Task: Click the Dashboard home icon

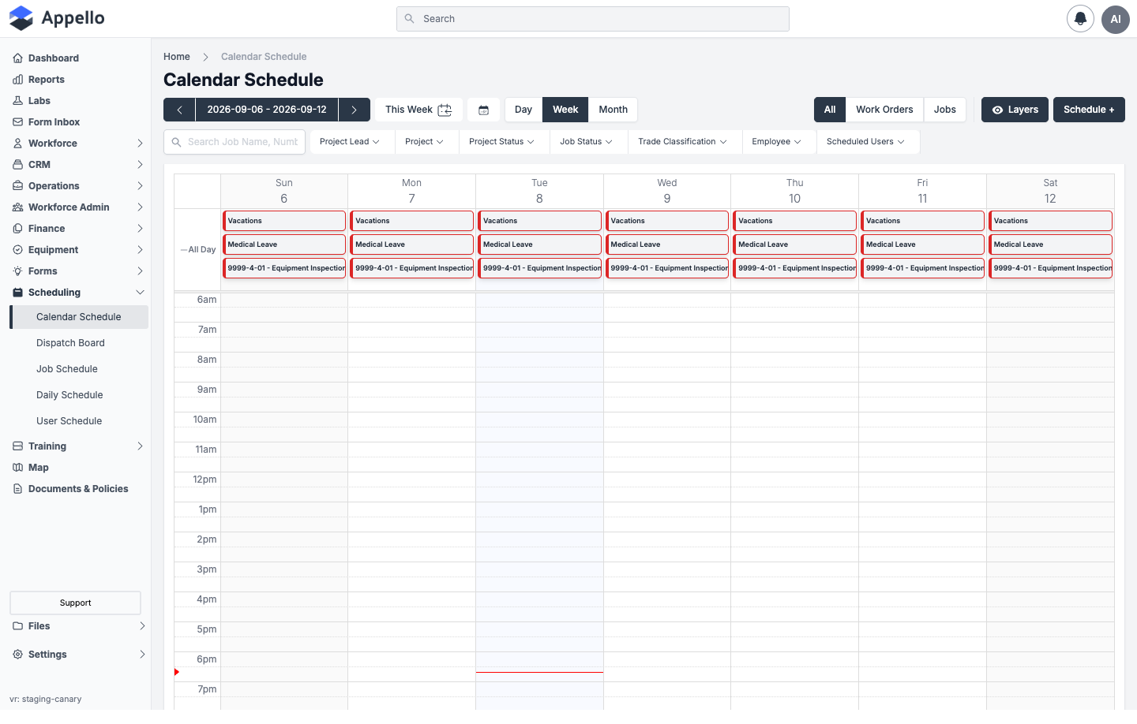Action: tap(18, 58)
